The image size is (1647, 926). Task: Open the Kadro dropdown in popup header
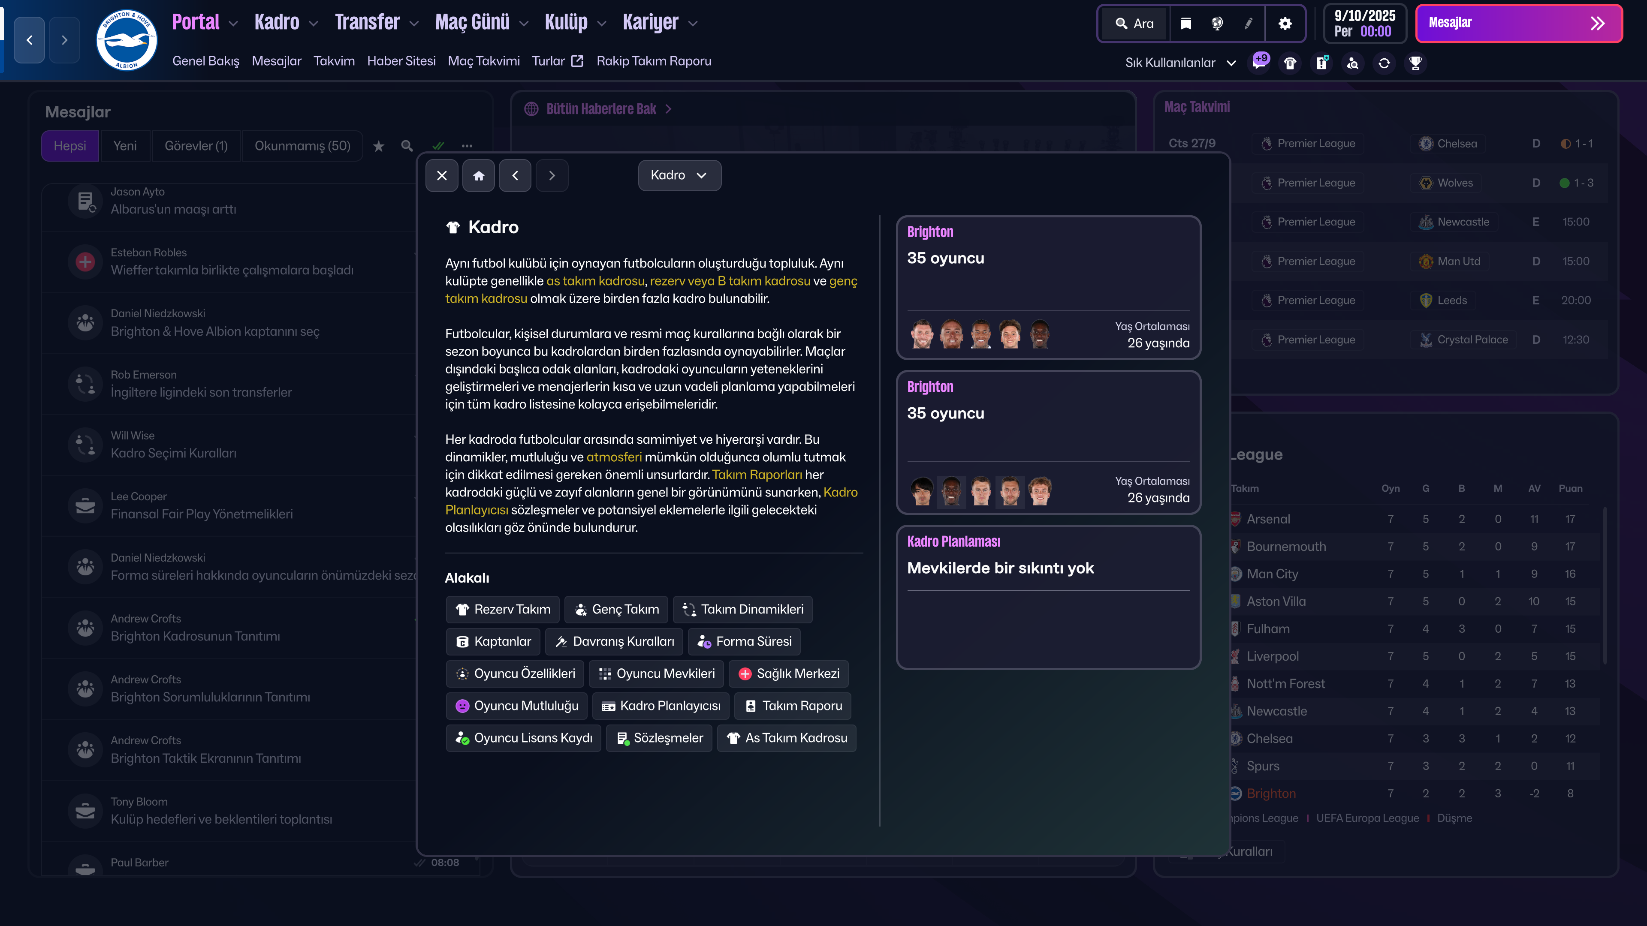[x=679, y=175]
